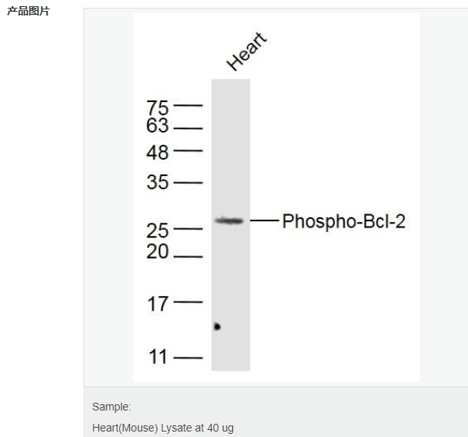Click the 11 kDa marker label
Viewport: 468px width, 437px height.
pos(157,357)
